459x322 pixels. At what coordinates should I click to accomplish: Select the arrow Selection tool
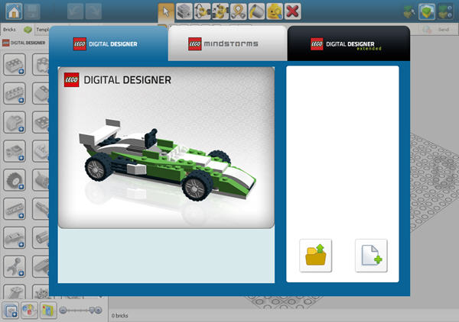point(165,11)
